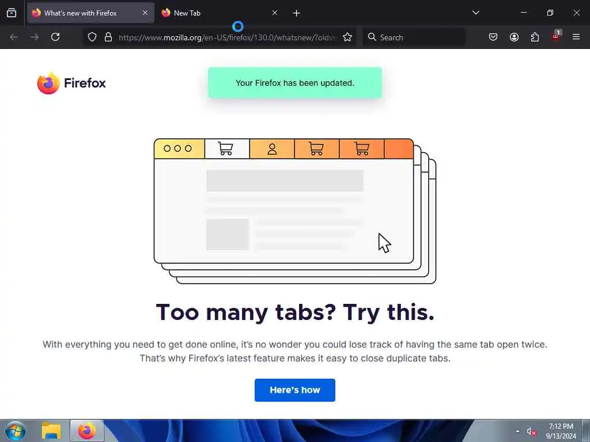
Task: Click the 'Your Firefox has been updated' banner
Action: [x=295, y=83]
